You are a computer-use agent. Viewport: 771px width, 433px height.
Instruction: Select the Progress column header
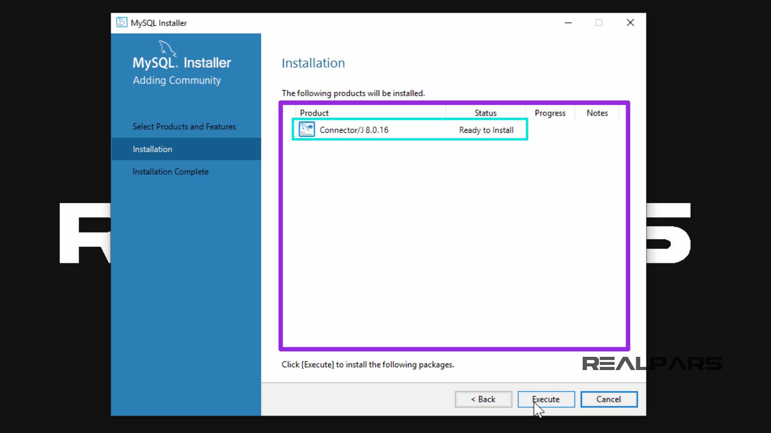pos(550,113)
